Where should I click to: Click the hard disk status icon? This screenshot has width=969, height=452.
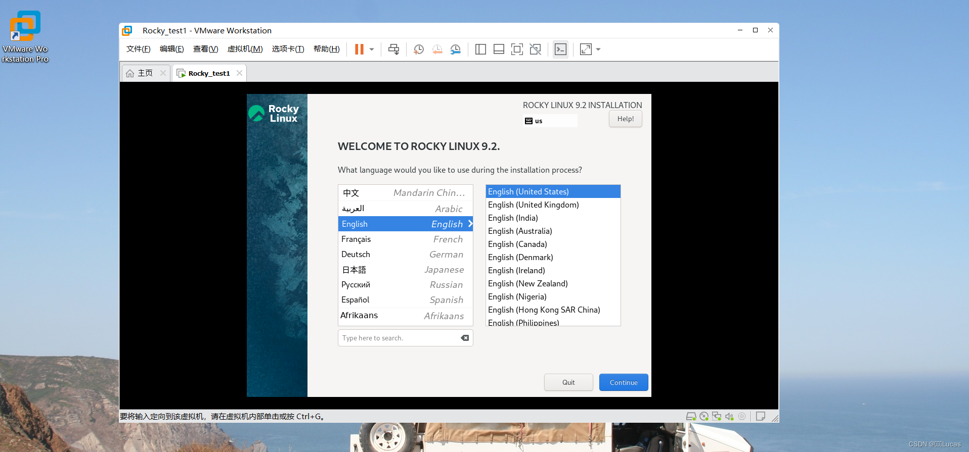coord(691,417)
